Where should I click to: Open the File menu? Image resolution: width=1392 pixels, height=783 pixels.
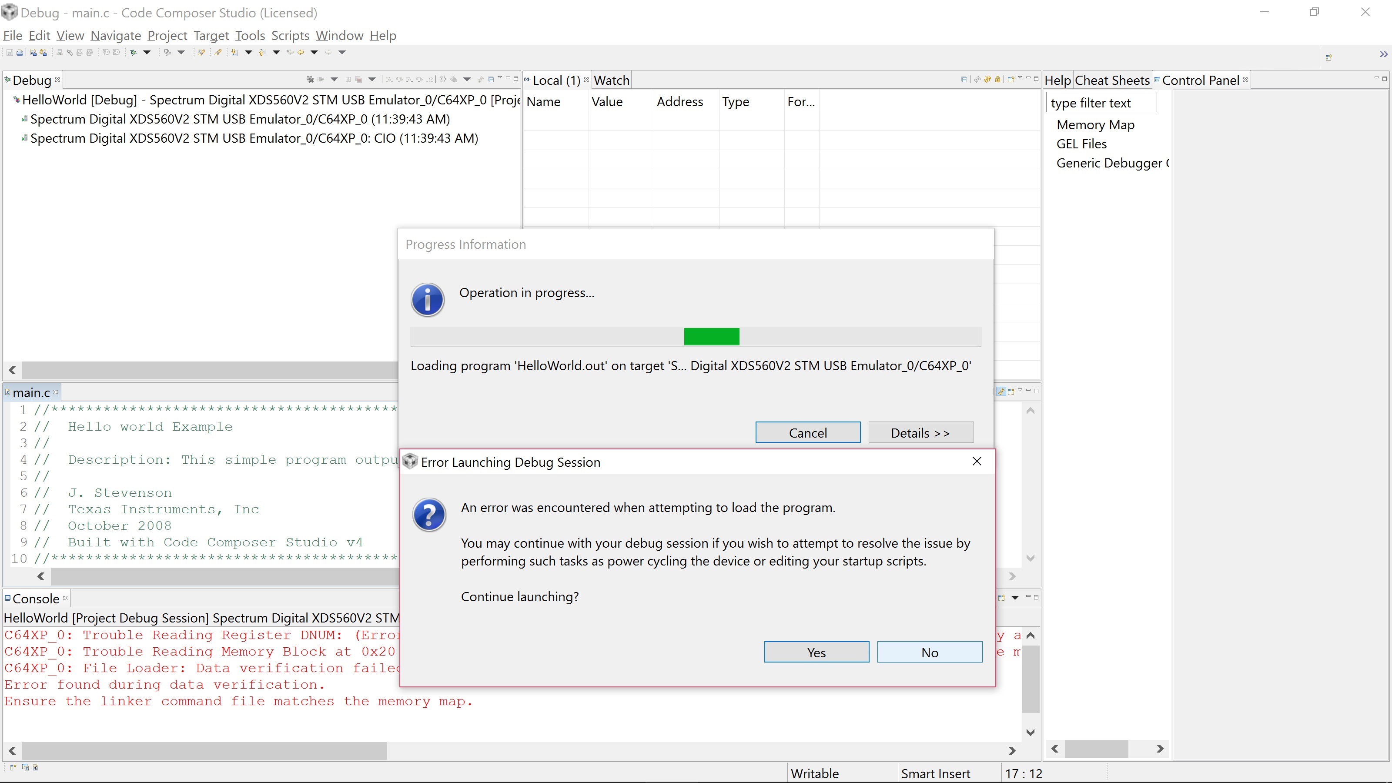coord(13,36)
